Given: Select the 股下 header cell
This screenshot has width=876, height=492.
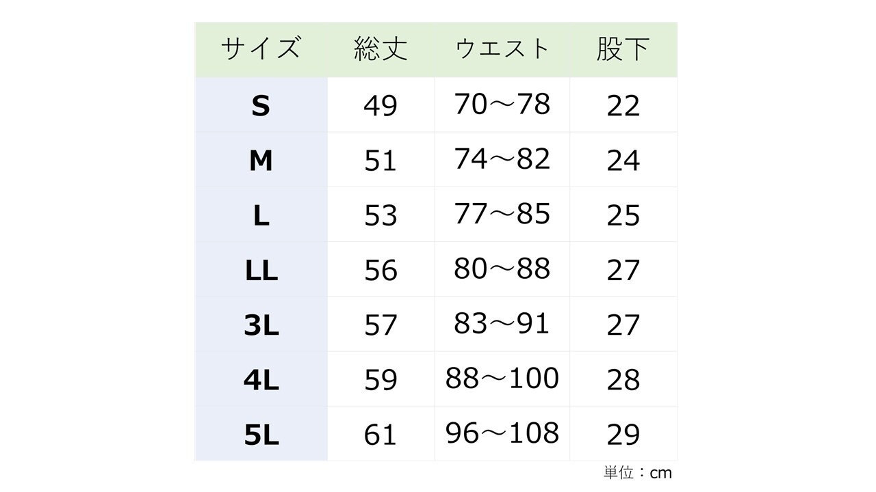Looking at the screenshot, I should point(623,49).
